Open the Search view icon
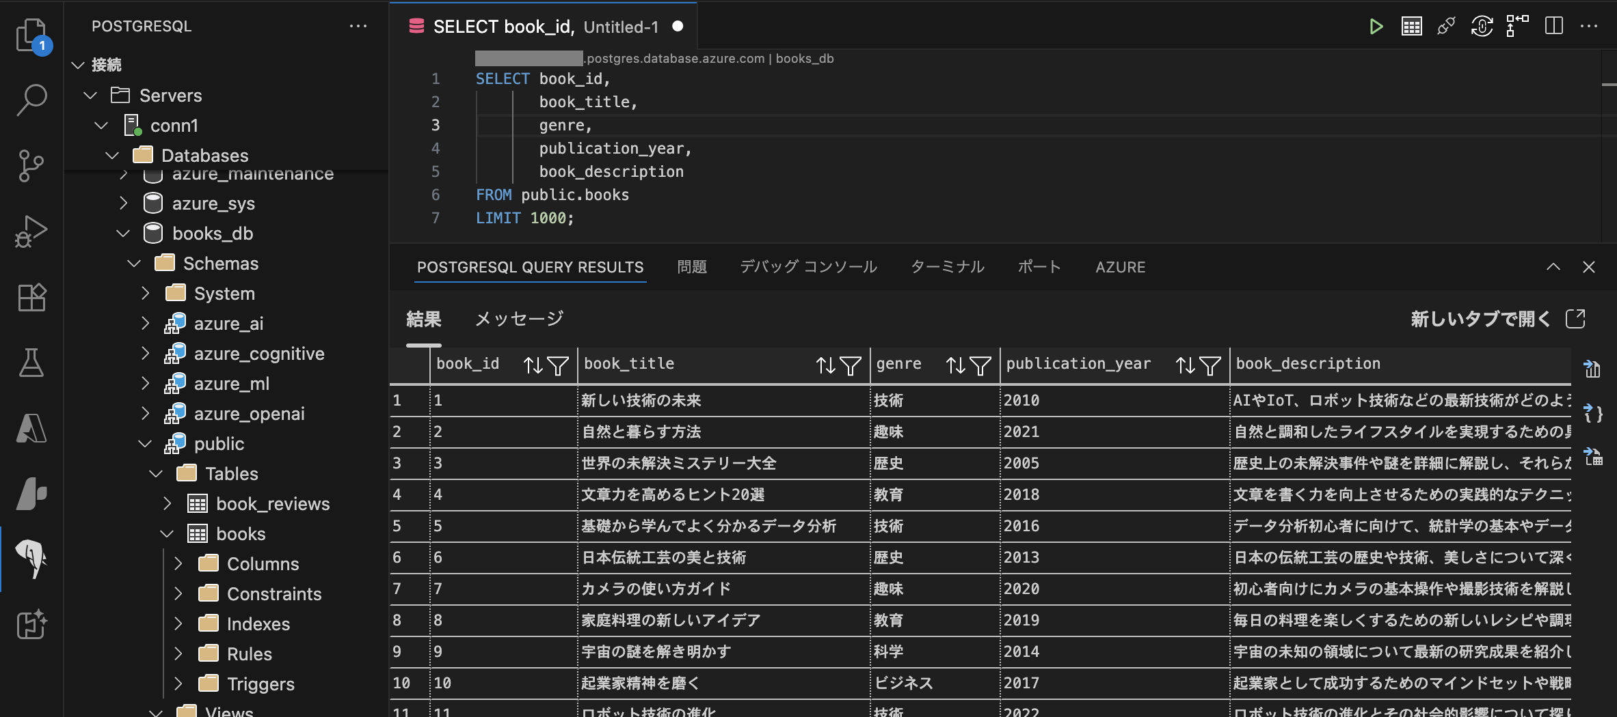 [x=31, y=100]
